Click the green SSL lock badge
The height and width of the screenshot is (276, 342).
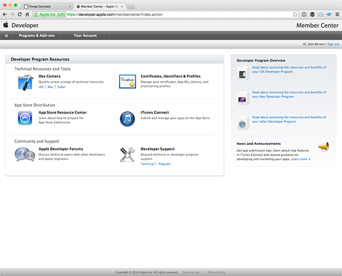click(49, 14)
